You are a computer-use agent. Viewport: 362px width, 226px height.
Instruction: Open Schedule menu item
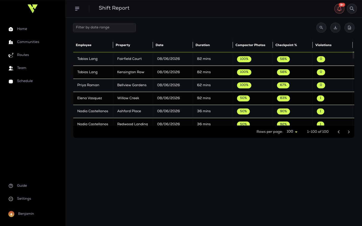25,81
